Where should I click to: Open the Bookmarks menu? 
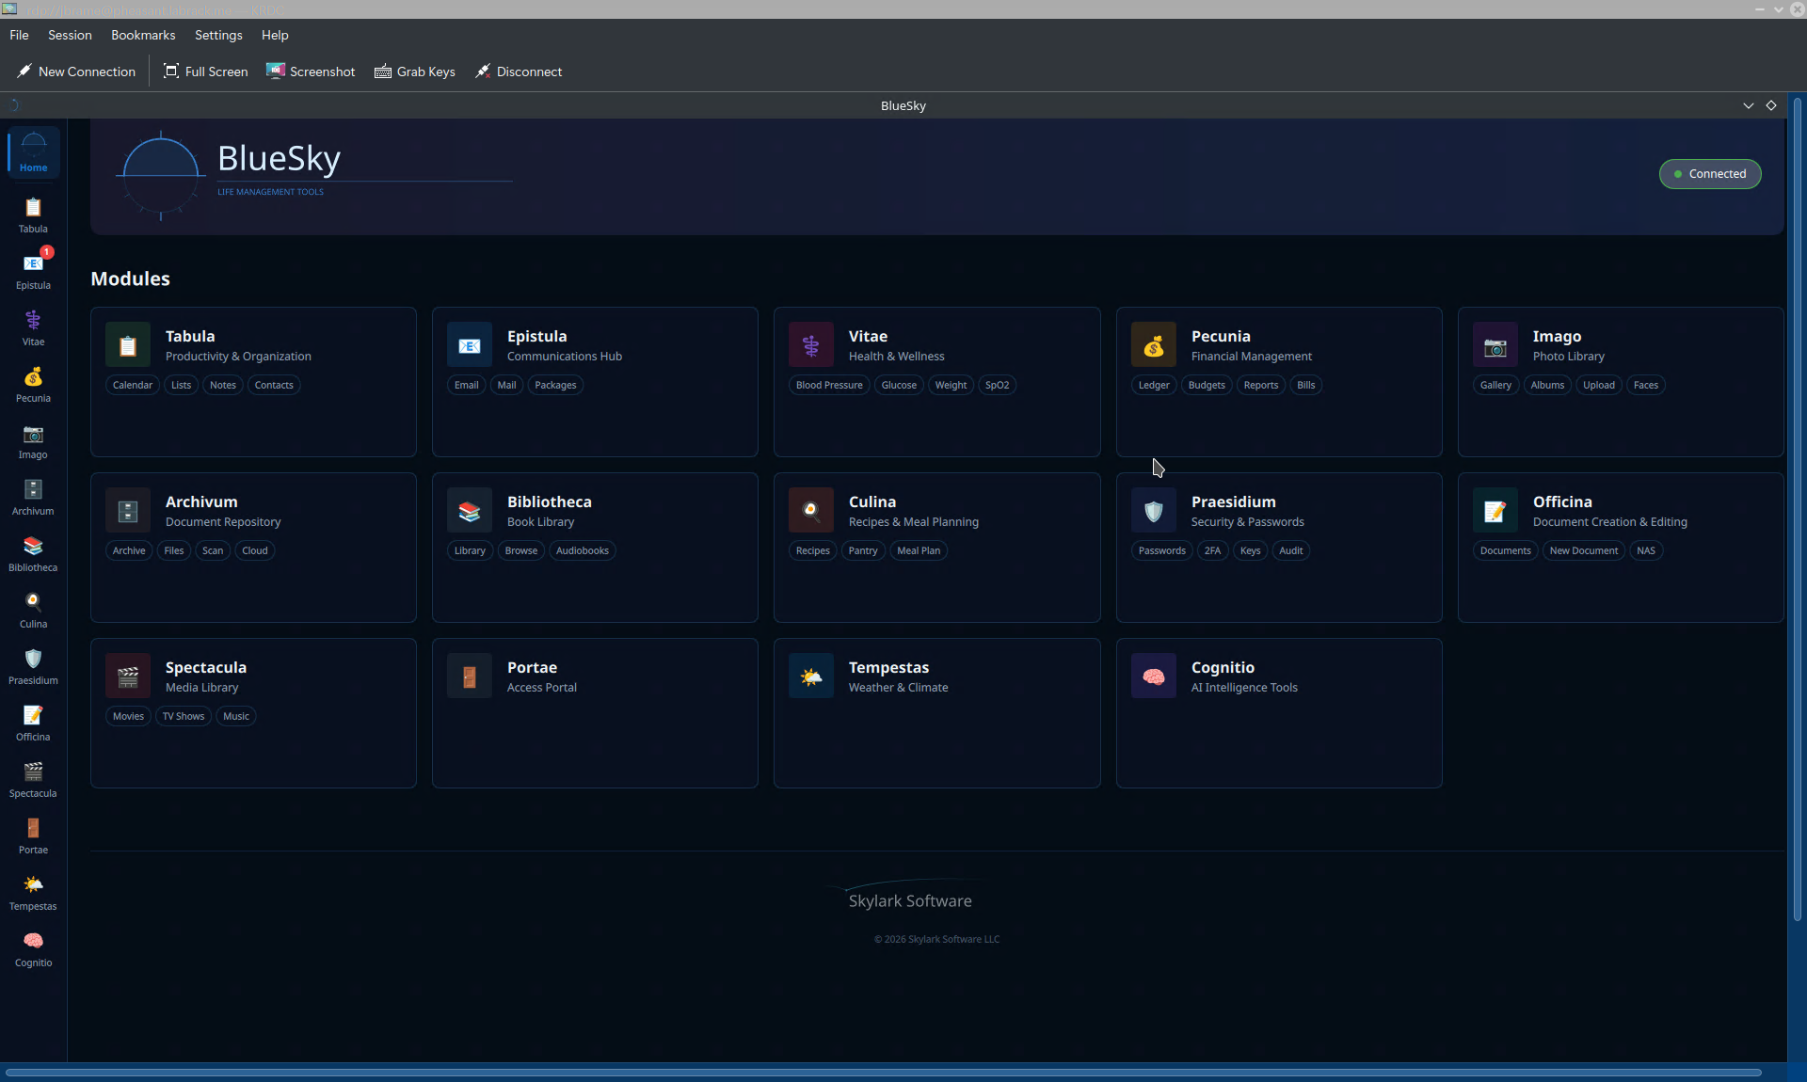coord(142,35)
